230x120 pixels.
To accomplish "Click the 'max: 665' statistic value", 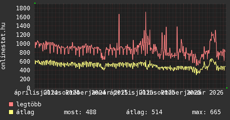I will pos(206,112).
